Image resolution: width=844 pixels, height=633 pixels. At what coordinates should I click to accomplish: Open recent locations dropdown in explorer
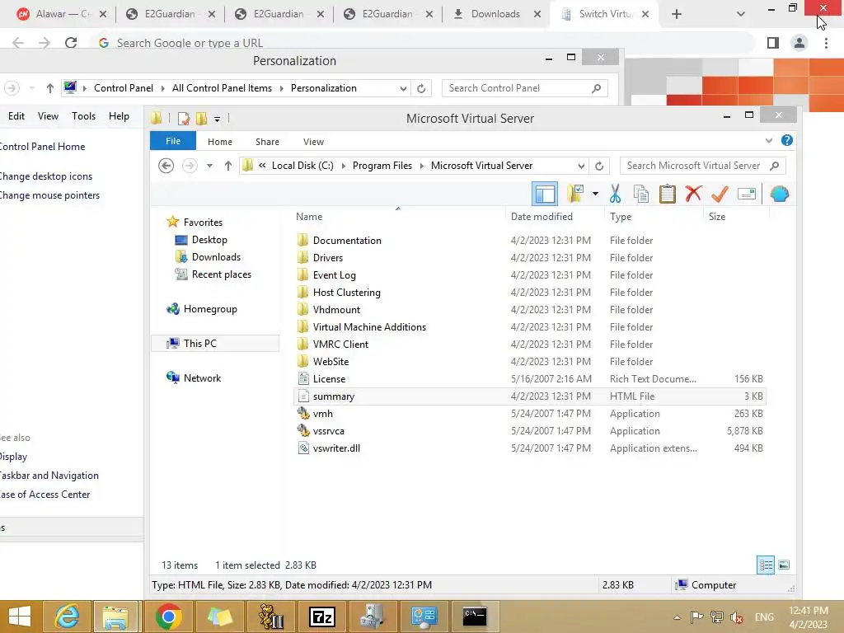point(209,166)
